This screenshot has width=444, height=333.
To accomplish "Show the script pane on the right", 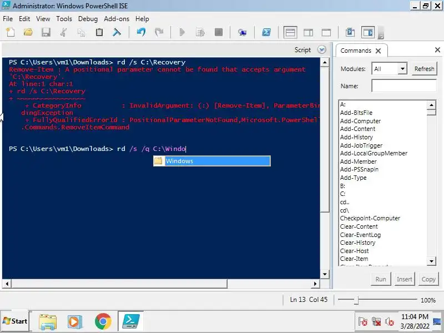I will 309,32.
